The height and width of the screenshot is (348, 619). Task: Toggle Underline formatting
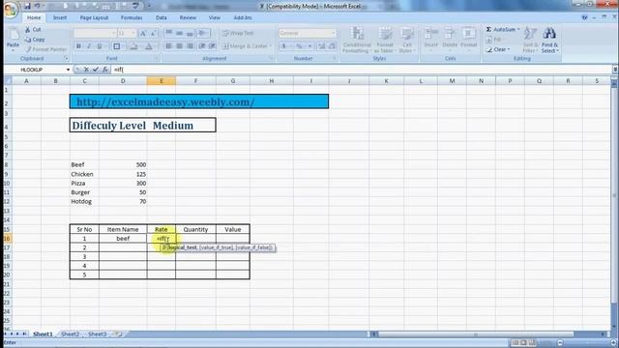coord(100,46)
